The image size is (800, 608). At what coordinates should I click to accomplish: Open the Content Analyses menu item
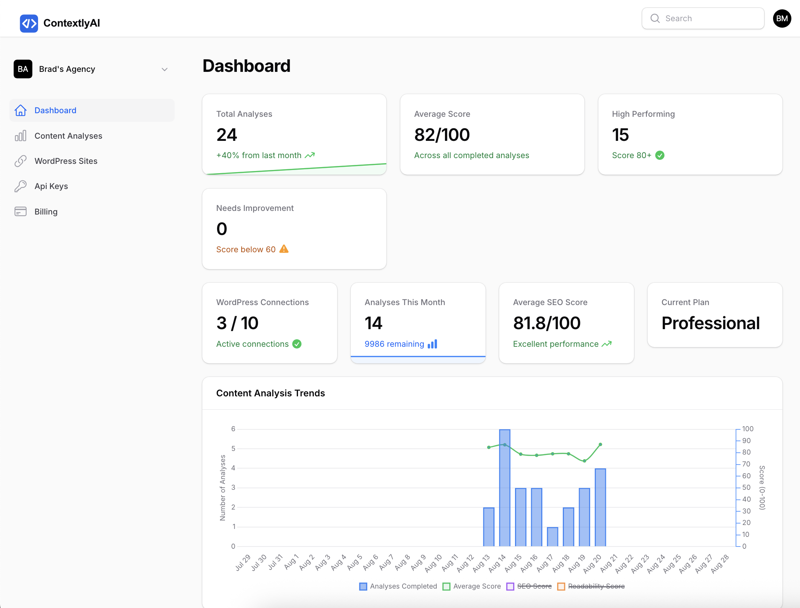68,136
